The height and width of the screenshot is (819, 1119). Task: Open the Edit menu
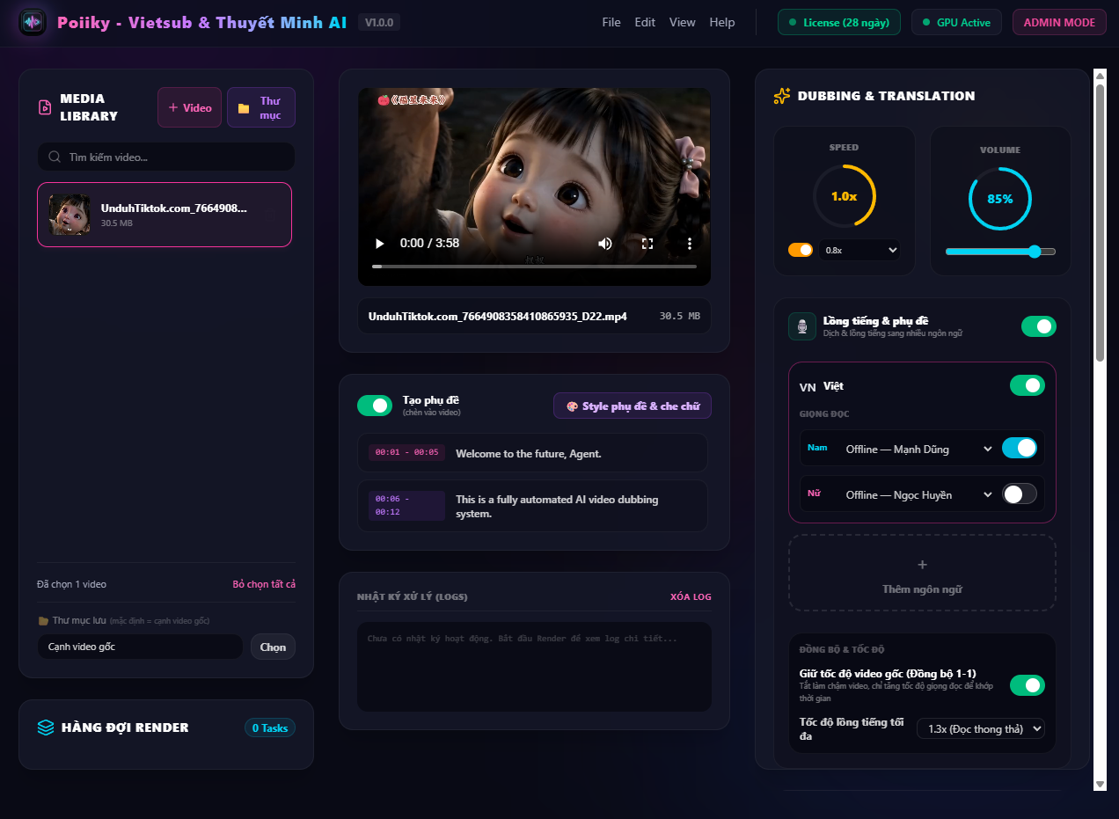[x=645, y=22]
